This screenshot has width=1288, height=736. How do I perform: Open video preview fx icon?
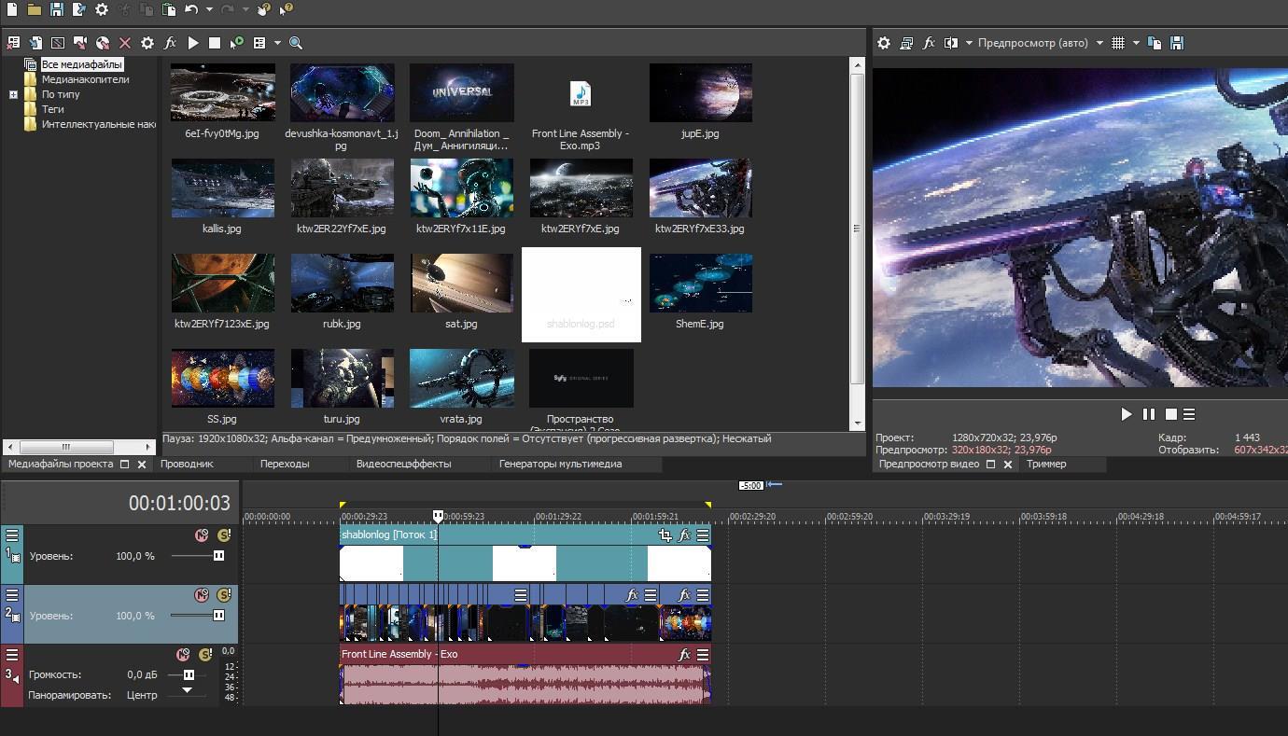(929, 43)
